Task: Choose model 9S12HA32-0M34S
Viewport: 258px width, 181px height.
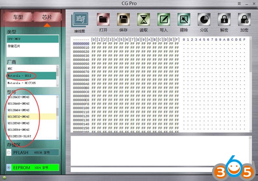Action: (x=31, y=97)
